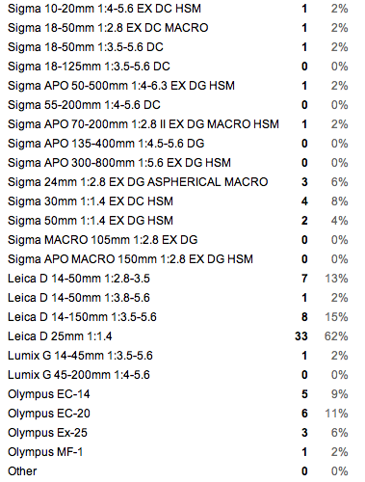Select Sigma 55-200mm 1:4-5.6 DC entry
The image size is (365, 482).
[x=84, y=105]
